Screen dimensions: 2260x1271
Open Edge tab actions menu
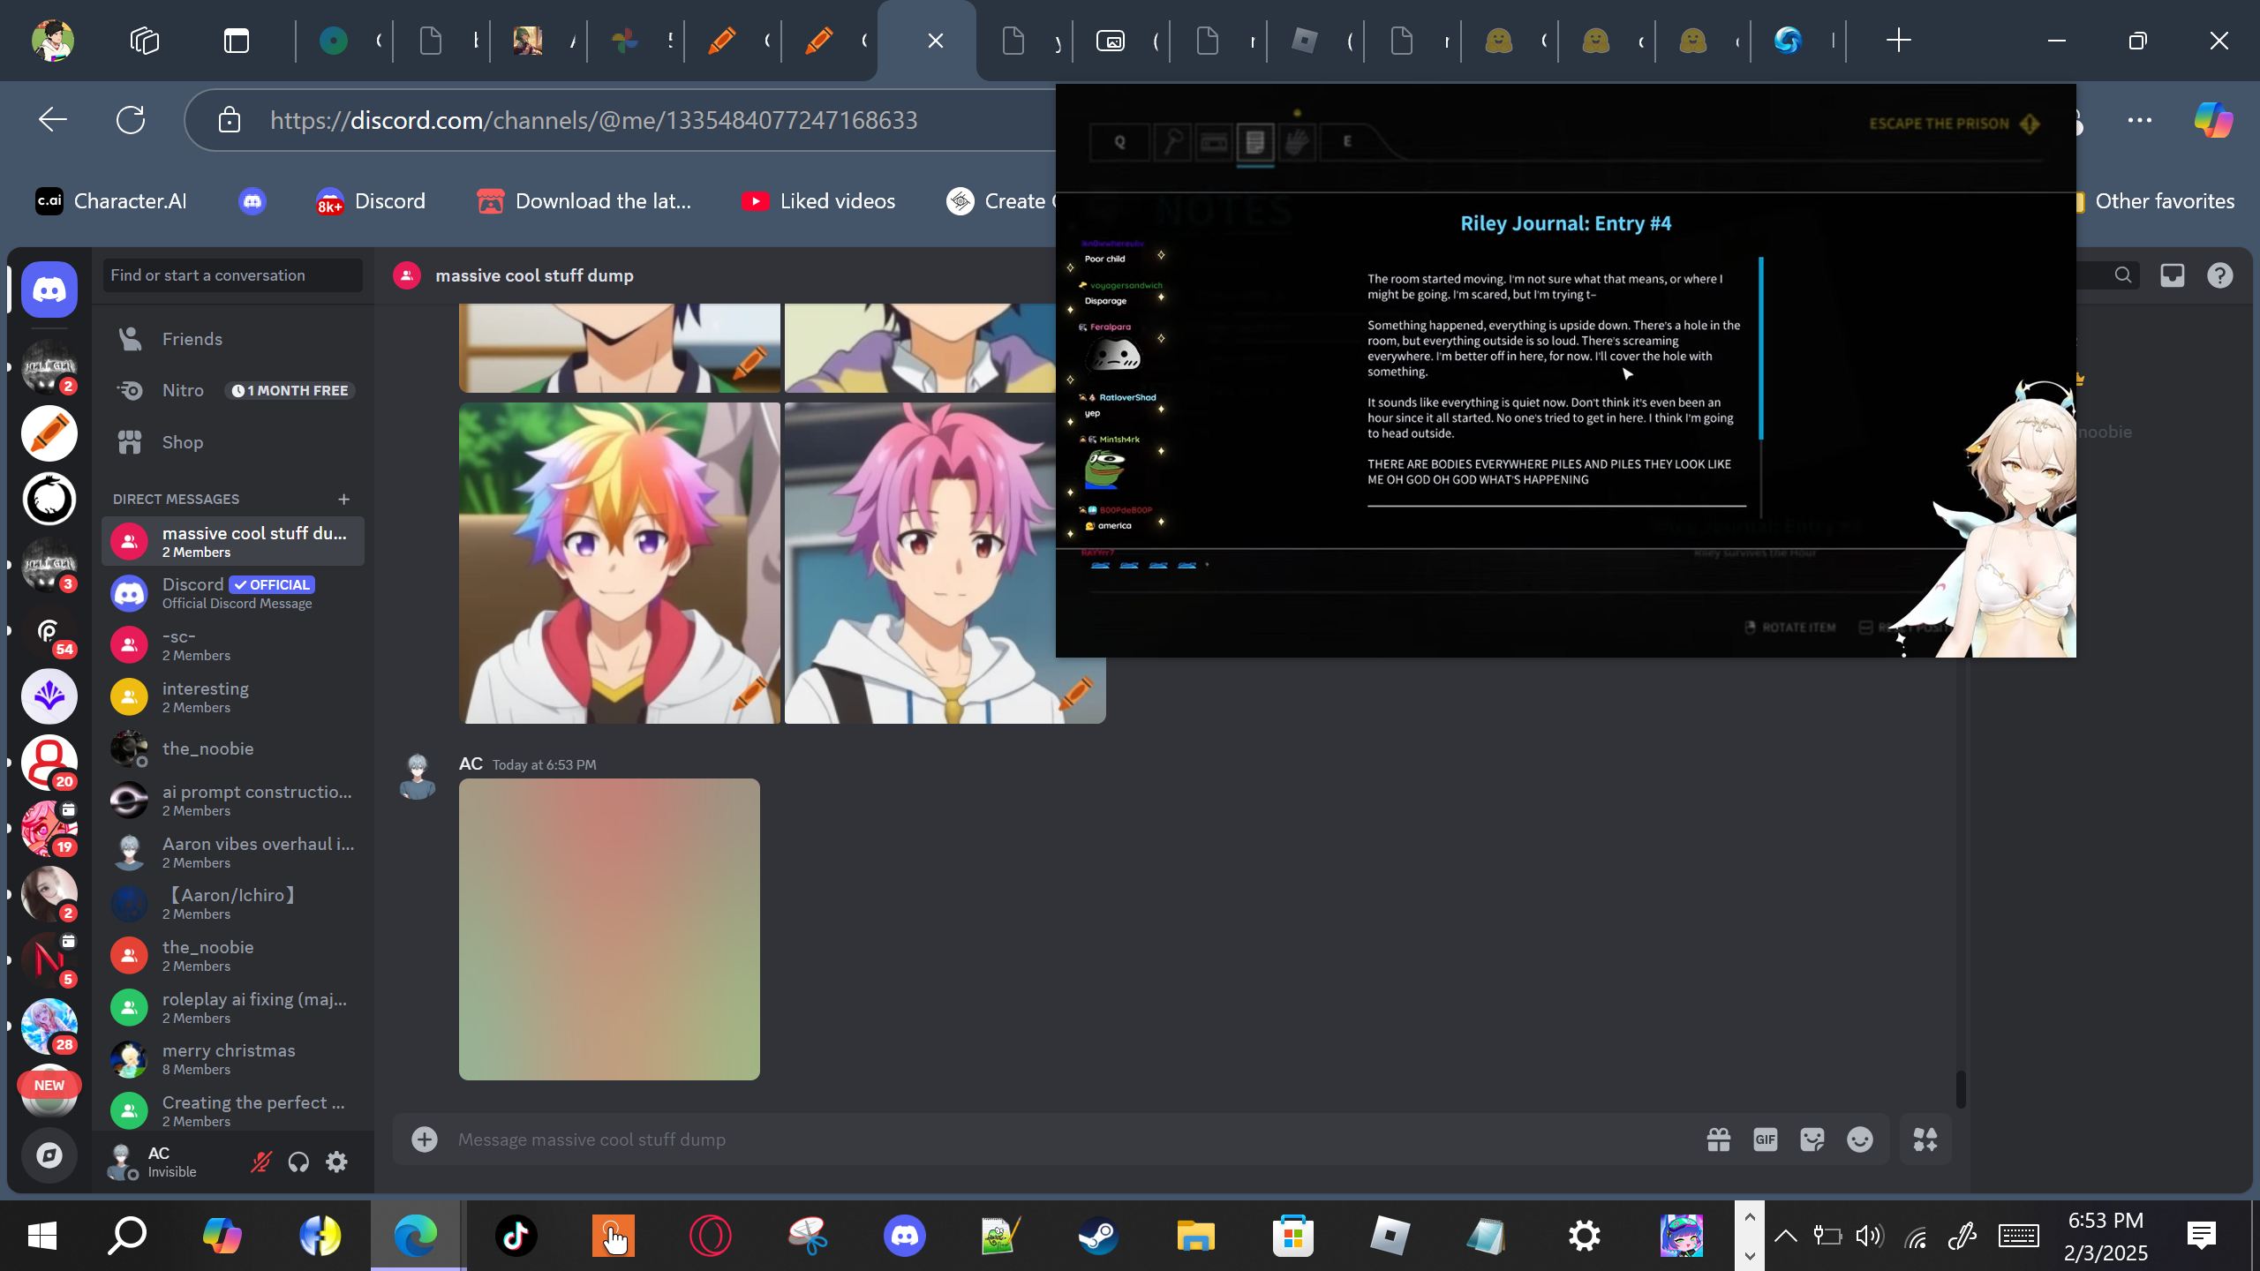click(x=237, y=41)
